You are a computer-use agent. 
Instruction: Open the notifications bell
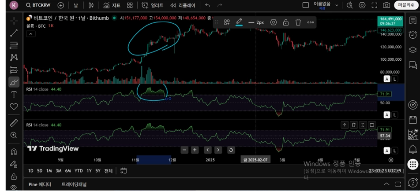click(x=413, y=149)
